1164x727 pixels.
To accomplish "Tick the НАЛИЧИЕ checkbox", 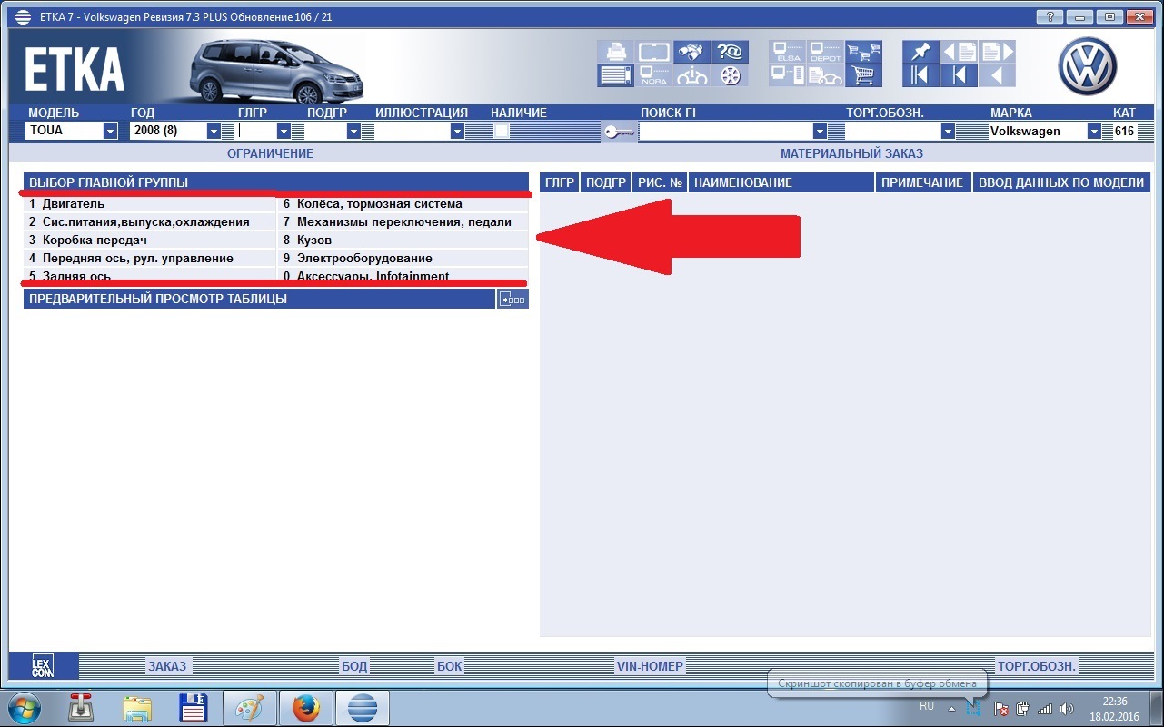I will [x=502, y=131].
